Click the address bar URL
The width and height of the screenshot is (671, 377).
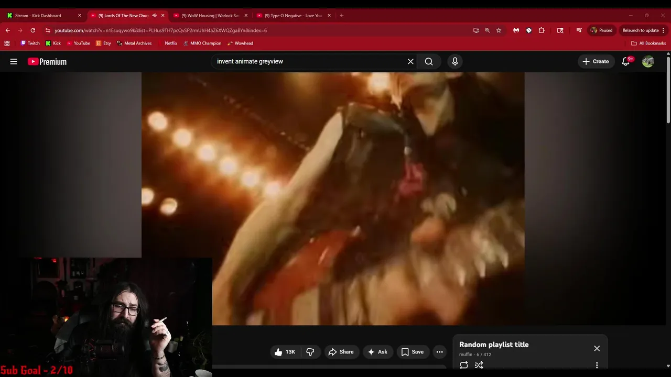(x=160, y=30)
